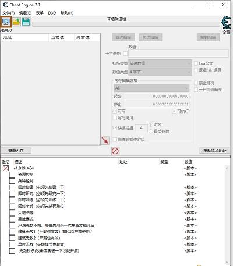Click <脚本> value of 资源控制 row
The height and width of the screenshot is (266, 233).
coord(190,175)
